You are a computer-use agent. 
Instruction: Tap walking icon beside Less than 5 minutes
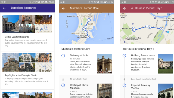[124, 79]
